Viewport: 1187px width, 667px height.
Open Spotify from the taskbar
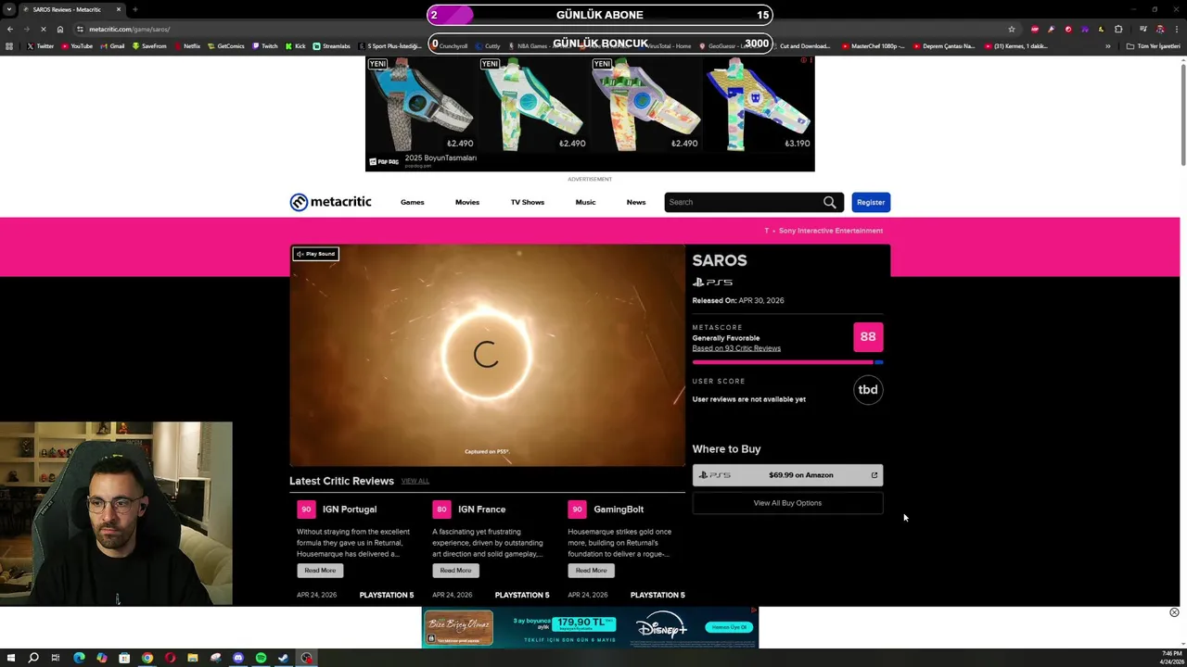coord(261,658)
